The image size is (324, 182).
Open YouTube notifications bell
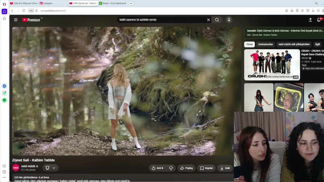(x=319, y=20)
